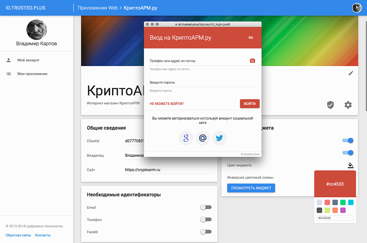Viewport: 367px width, 243px height.
Task: Click ПОСМОТРЕТЬ ВИДЖЕТ button
Action: pyautogui.click(x=251, y=188)
